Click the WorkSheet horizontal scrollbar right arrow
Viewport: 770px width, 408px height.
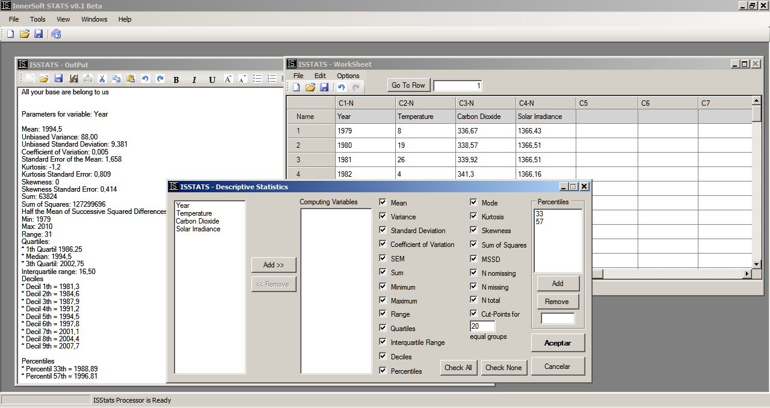[747, 274]
